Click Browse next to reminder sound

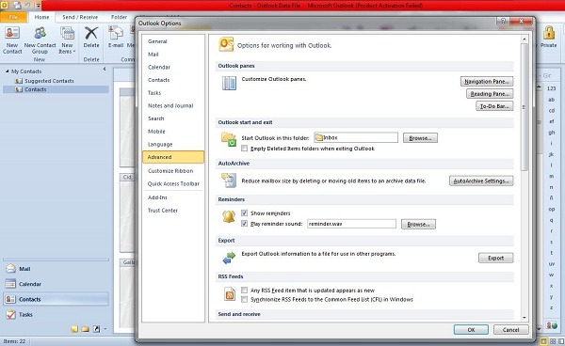[x=418, y=224]
